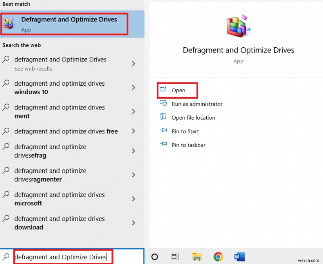
Task: Click the Open launch icon
Action: click(163, 89)
